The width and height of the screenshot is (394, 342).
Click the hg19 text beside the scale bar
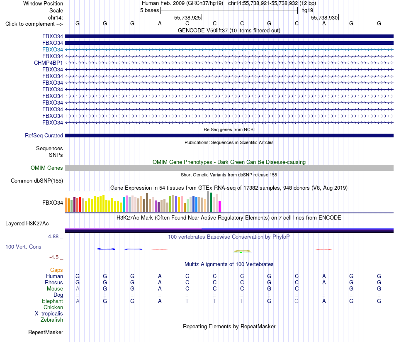tap(307, 10)
